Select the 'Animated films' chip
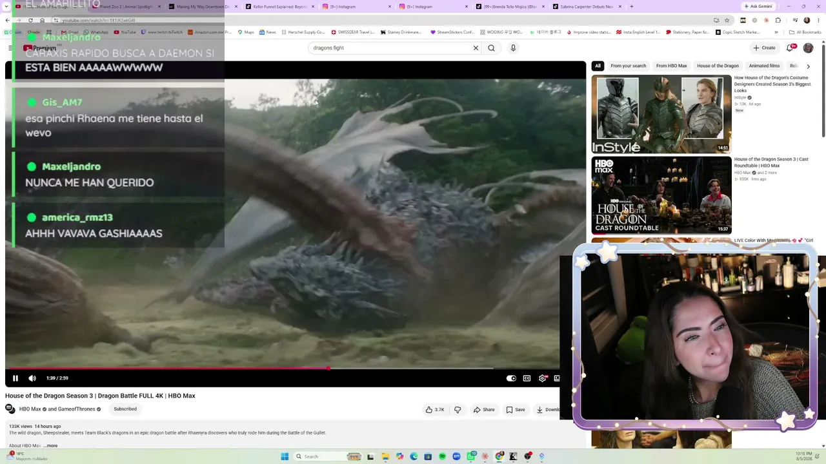The width and height of the screenshot is (826, 464). [764, 66]
